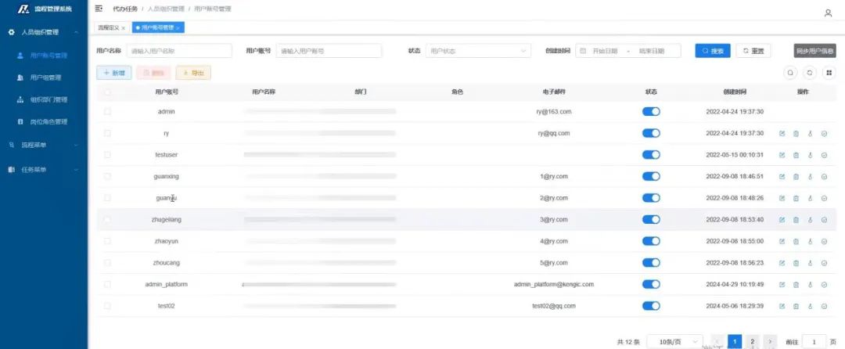Click the 用户名称 input field
Viewport: 845px width, 349px height.
[x=179, y=51]
